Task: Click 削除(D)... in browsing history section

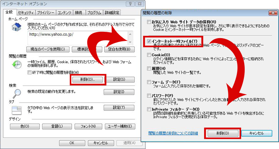Action: point(88,79)
